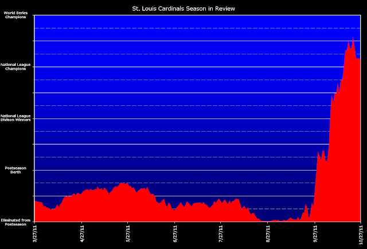Click the 'National League Champions' axis label
367x249 pixels.
pyautogui.click(x=15, y=66)
